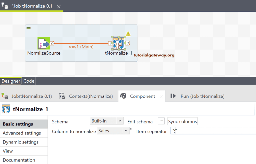Click the tNormalize_1 icon in the Component panel header

6,109
